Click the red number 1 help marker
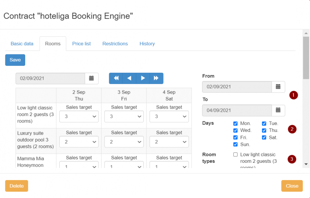This screenshot has width=310, height=198. 294,95
